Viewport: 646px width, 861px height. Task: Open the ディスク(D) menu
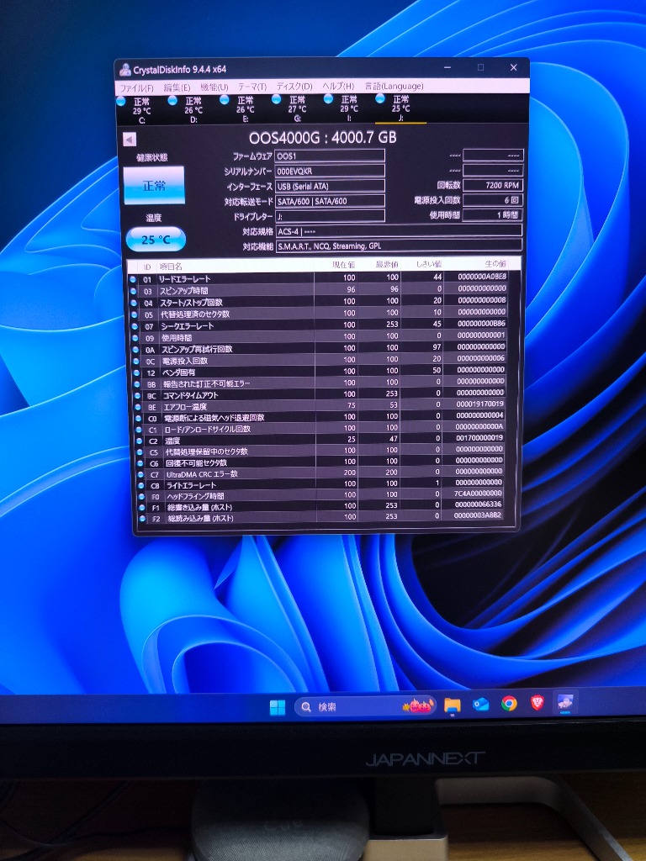(x=294, y=87)
